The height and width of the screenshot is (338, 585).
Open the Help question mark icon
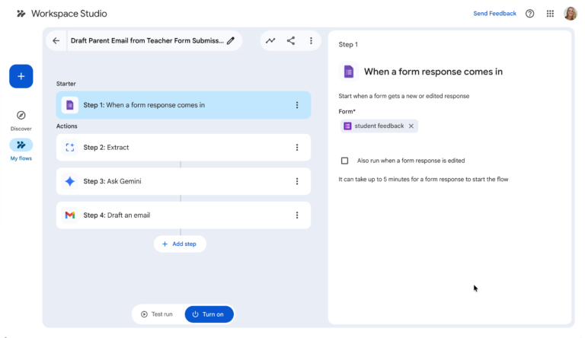(529, 14)
